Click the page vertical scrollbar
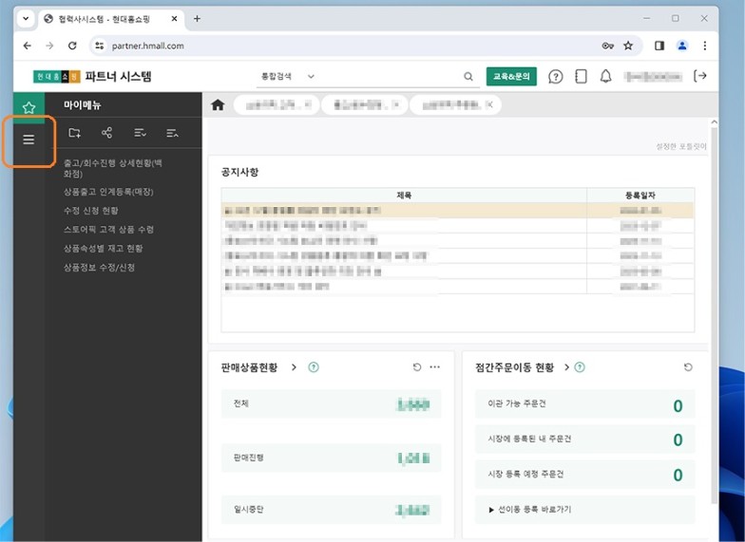745x542 pixels. pos(714,313)
